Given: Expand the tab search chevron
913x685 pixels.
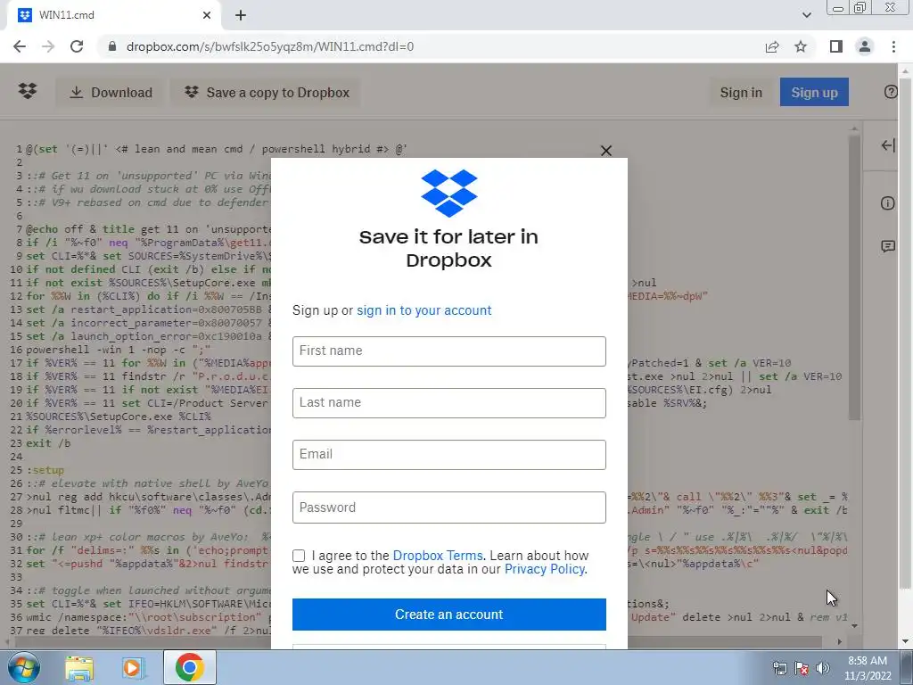Looking at the screenshot, I should click(806, 15).
